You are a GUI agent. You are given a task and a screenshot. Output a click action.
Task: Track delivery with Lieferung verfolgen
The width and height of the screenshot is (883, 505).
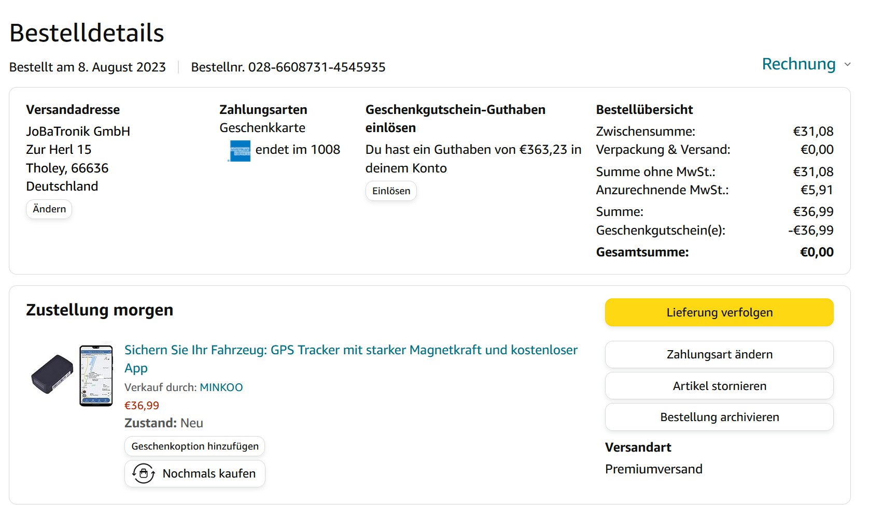pyautogui.click(x=719, y=312)
